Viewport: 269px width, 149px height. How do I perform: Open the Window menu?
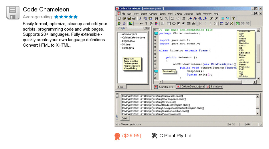(207, 13)
